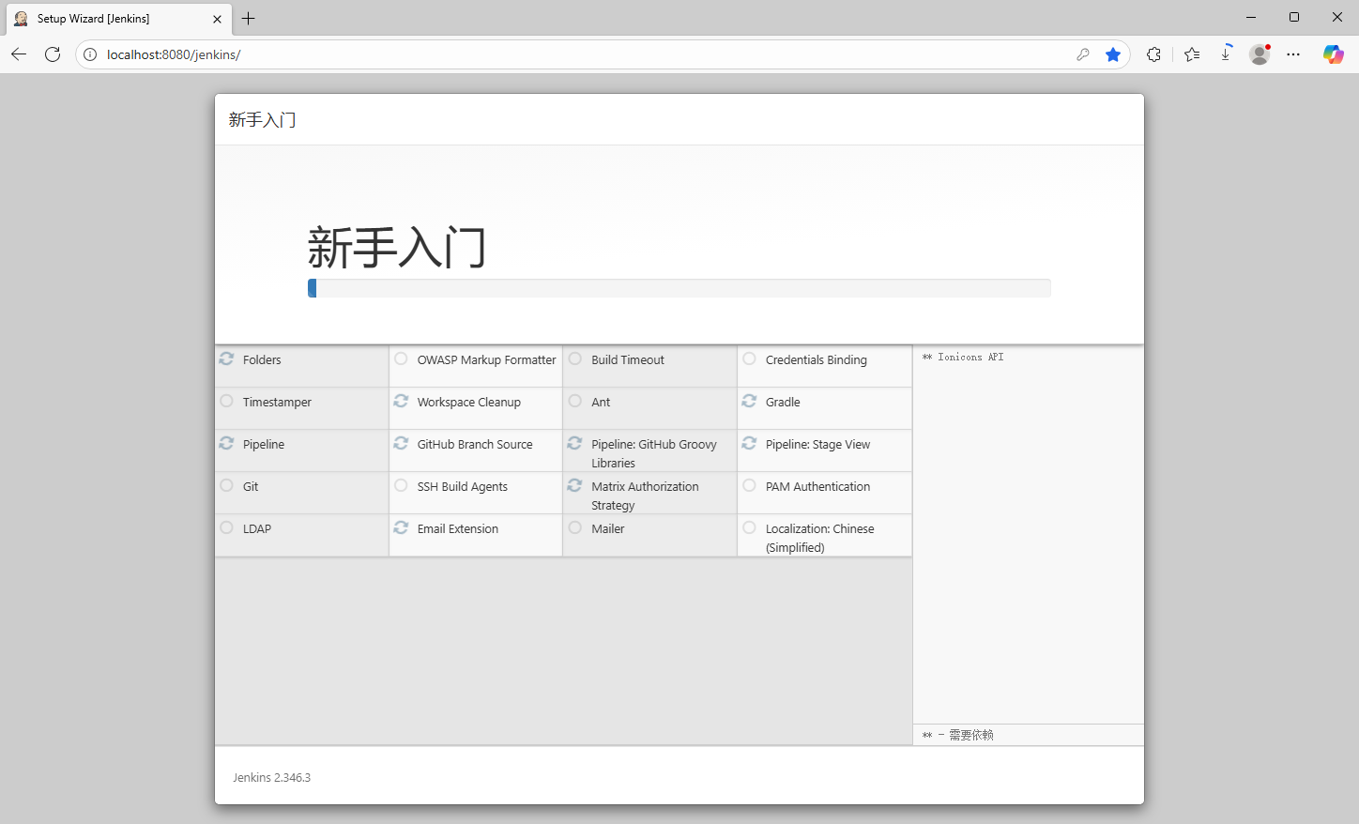Viewport: 1359px width, 824px height.
Task: Open the Copilot sidebar icon
Action: point(1334,54)
